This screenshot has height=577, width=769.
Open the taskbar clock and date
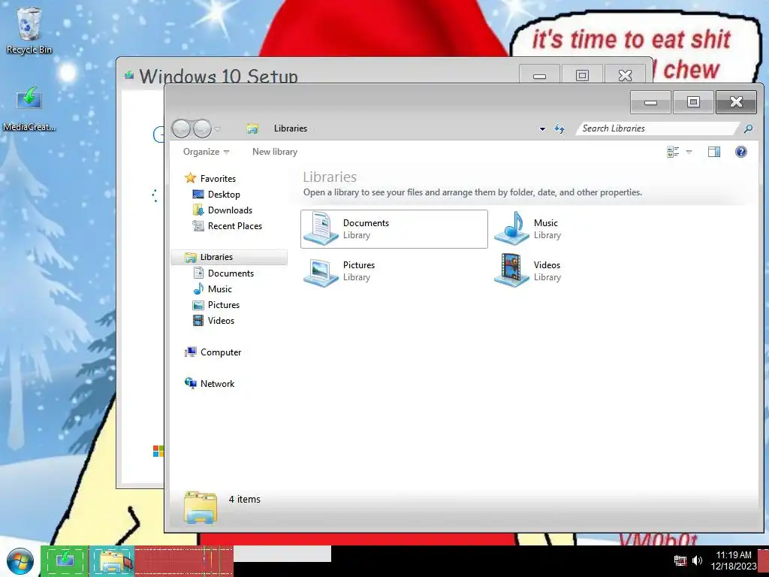(x=733, y=560)
